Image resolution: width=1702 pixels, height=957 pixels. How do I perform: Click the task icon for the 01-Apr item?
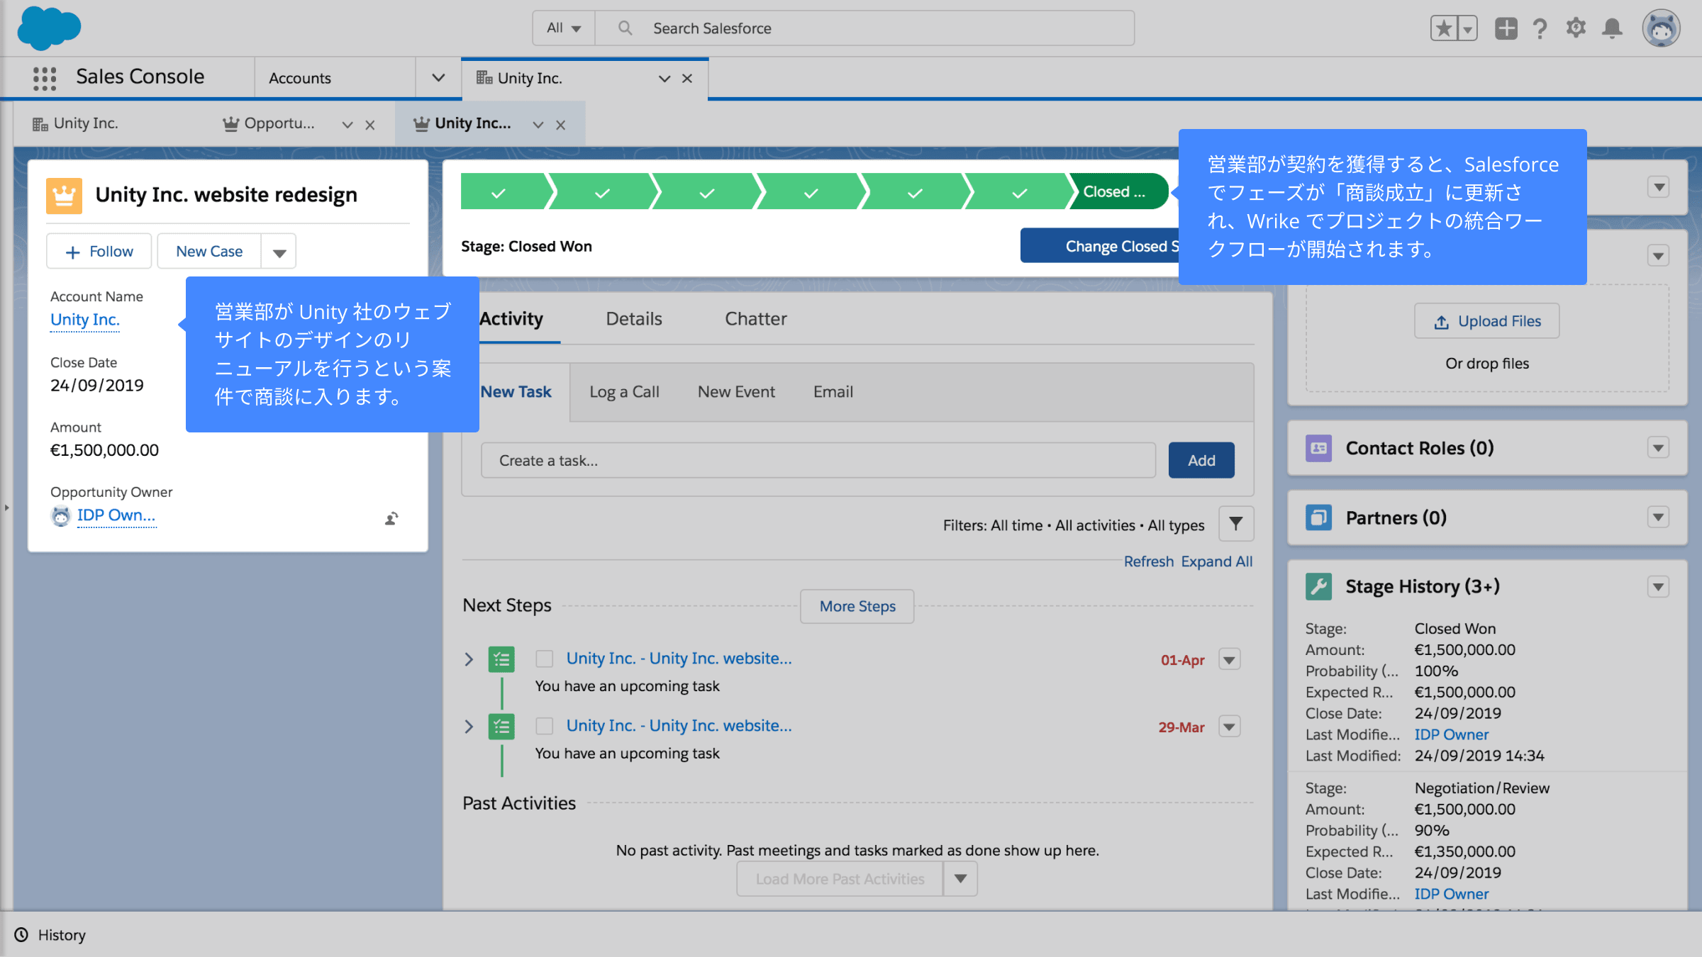(x=501, y=659)
